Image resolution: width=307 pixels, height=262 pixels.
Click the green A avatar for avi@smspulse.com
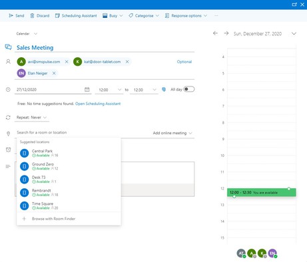21,62
